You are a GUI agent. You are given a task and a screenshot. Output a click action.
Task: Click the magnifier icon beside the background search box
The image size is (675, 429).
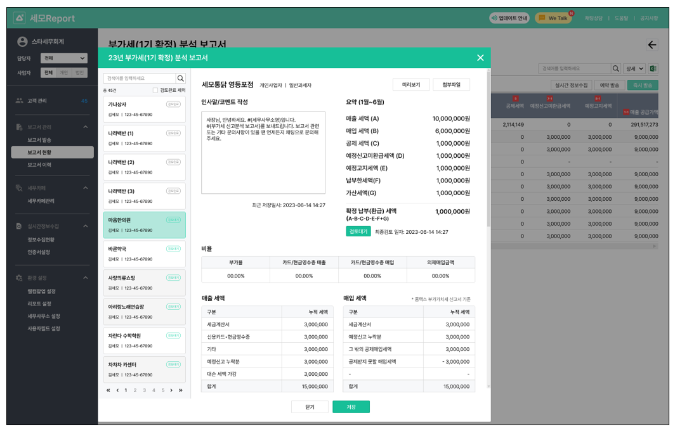pyautogui.click(x=615, y=68)
